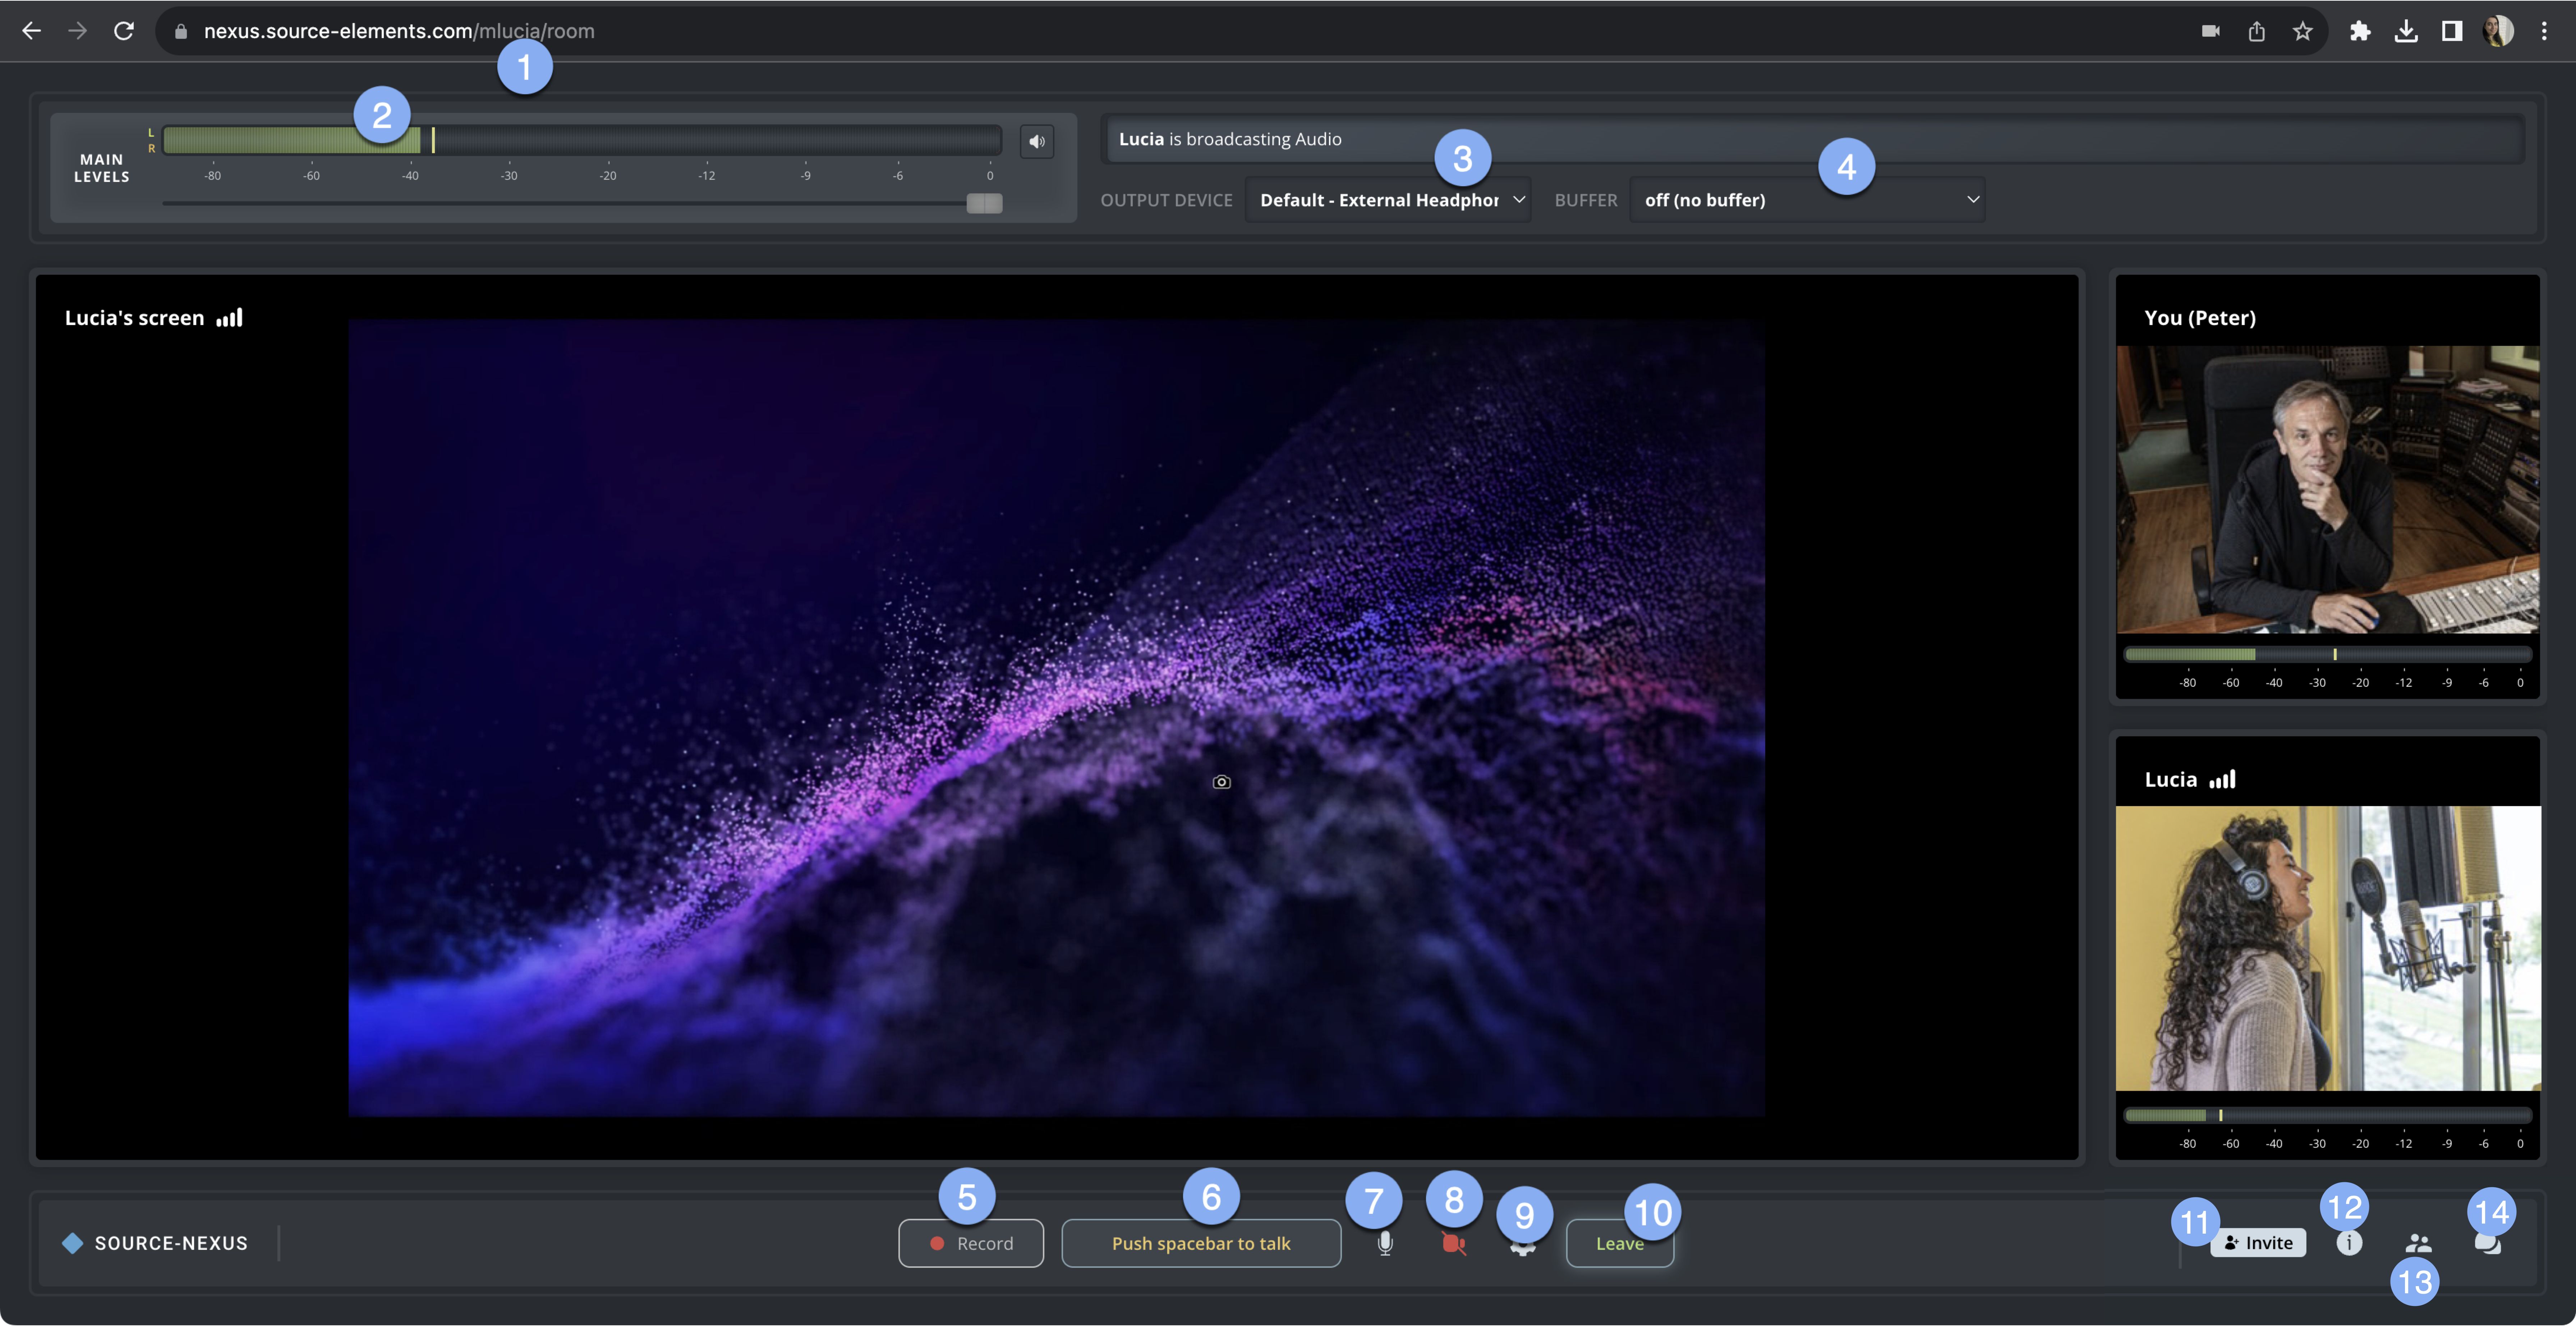Reload the page
Viewport: 2576px width, 1326px height.
pos(124,31)
